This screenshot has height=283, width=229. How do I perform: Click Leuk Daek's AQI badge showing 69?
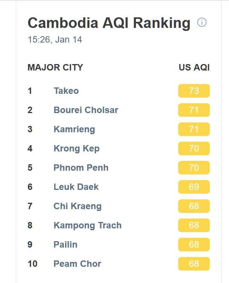(194, 187)
